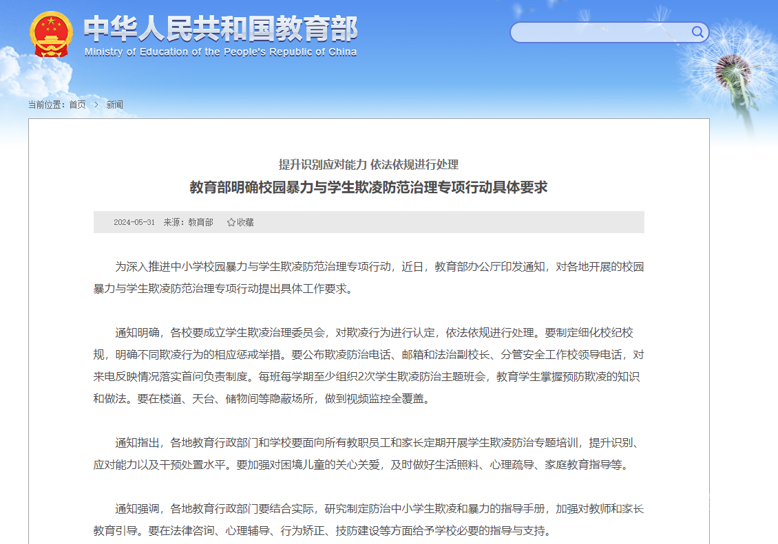Click the national emblem logo
The image size is (778, 544).
click(x=51, y=34)
